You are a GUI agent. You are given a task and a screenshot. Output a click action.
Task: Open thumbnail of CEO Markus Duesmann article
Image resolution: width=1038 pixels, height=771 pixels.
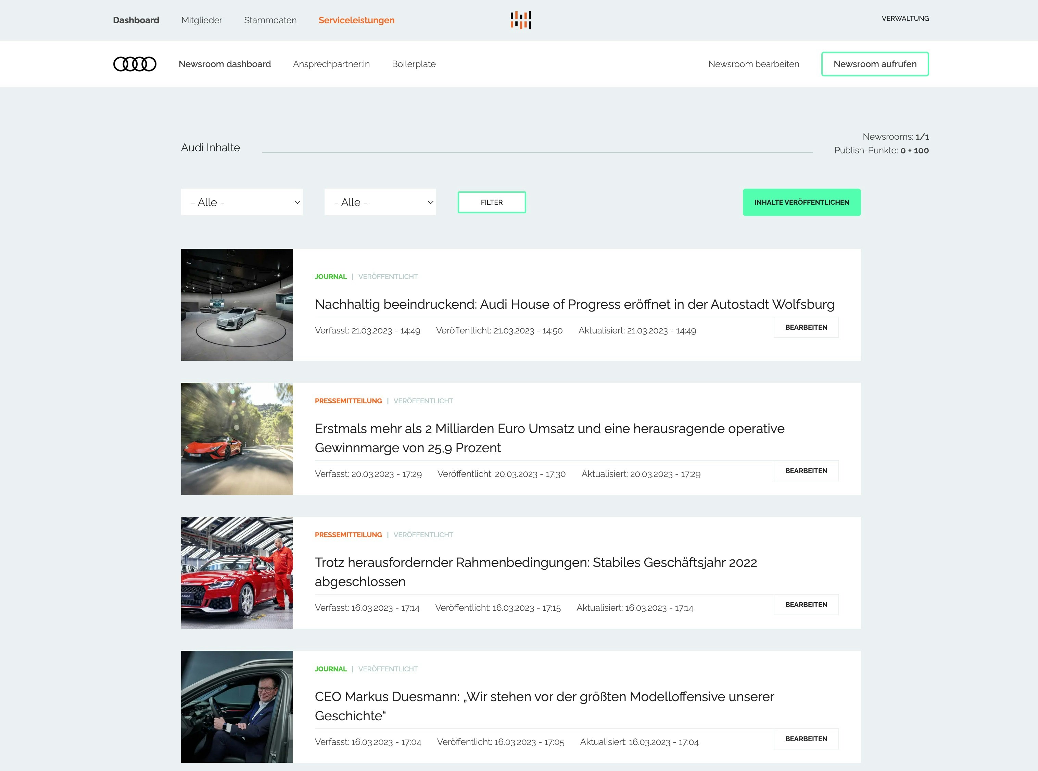click(237, 707)
